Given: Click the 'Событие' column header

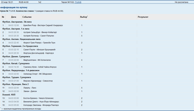Looking at the screenshot, I should (27, 17).
